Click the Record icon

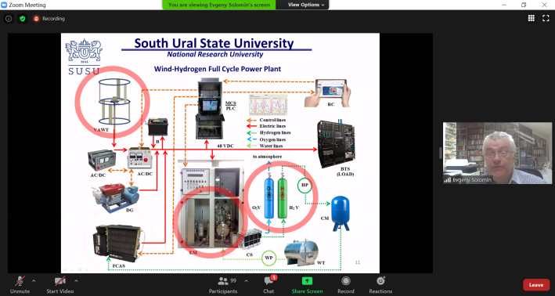[x=346, y=281]
